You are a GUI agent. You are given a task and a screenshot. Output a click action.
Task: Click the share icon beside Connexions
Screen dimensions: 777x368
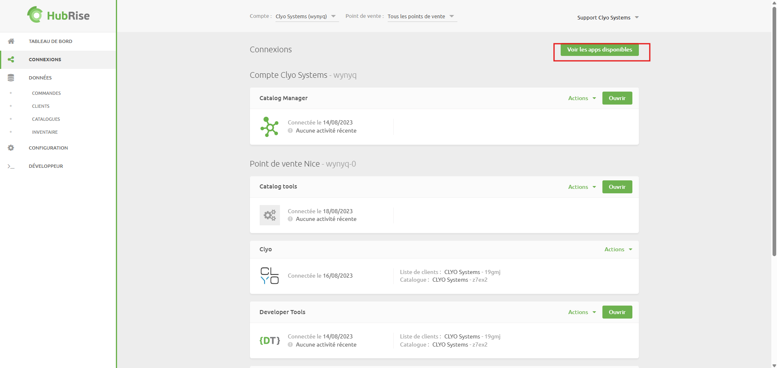click(x=11, y=60)
